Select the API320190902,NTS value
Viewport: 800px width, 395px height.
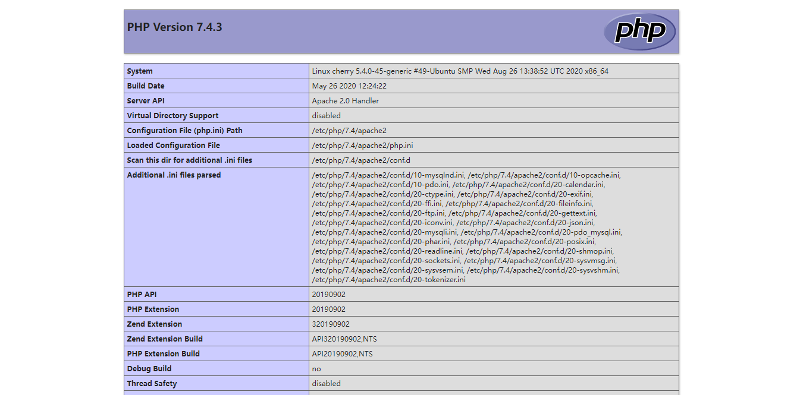(344, 339)
